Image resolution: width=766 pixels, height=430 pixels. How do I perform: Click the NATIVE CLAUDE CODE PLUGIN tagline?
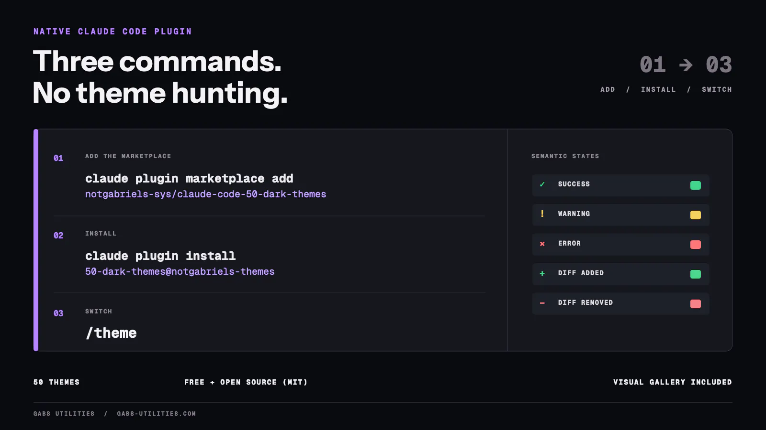point(113,32)
